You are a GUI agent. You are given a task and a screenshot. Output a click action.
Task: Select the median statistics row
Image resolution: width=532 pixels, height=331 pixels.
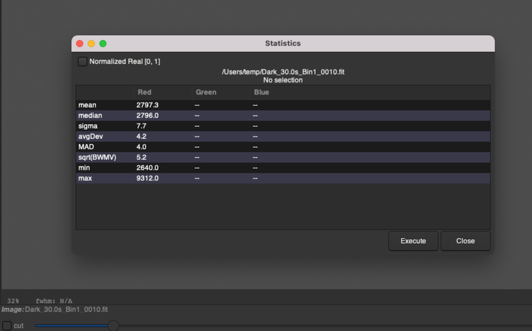coord(90,116)
